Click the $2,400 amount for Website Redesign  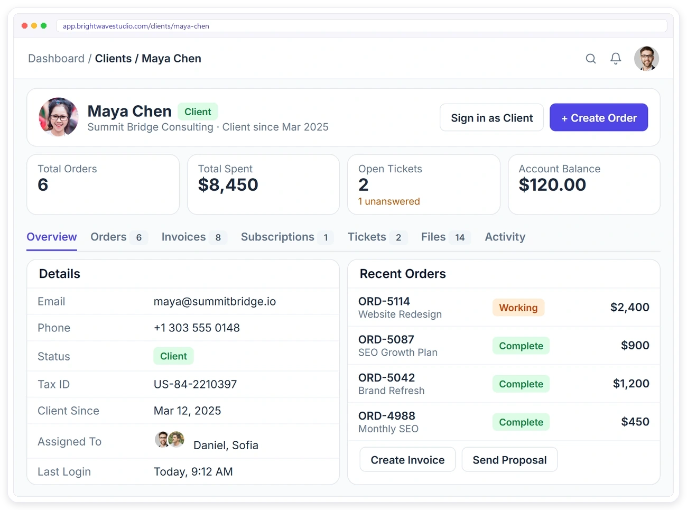point(629,307)
